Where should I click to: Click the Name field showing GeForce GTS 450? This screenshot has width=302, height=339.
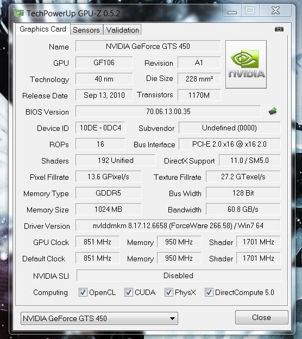tap(148, 46)
